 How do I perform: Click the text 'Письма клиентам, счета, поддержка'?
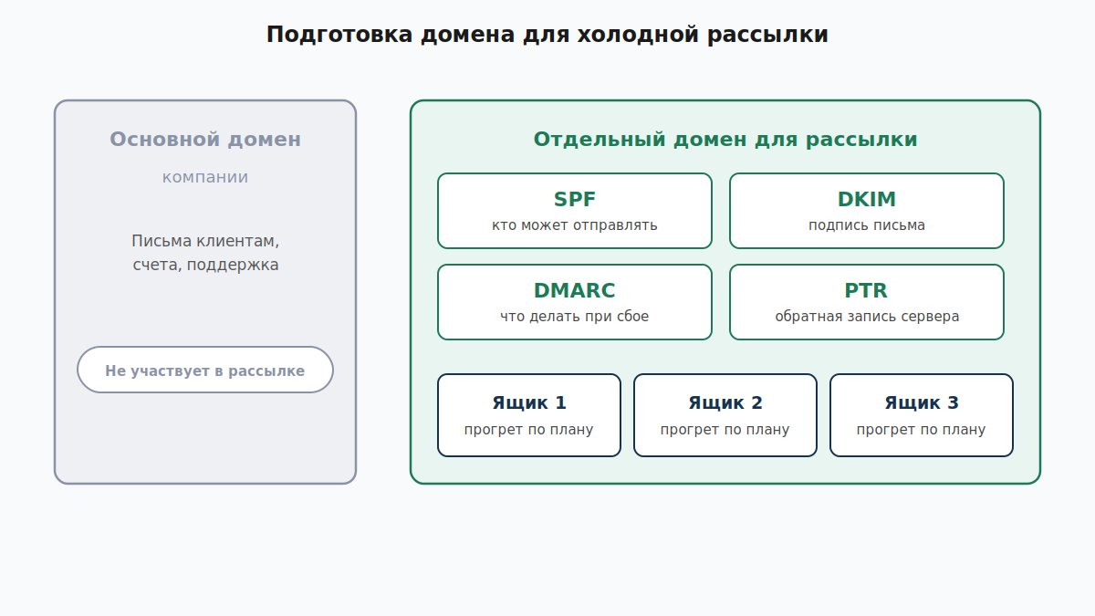(x=205, y=253)
